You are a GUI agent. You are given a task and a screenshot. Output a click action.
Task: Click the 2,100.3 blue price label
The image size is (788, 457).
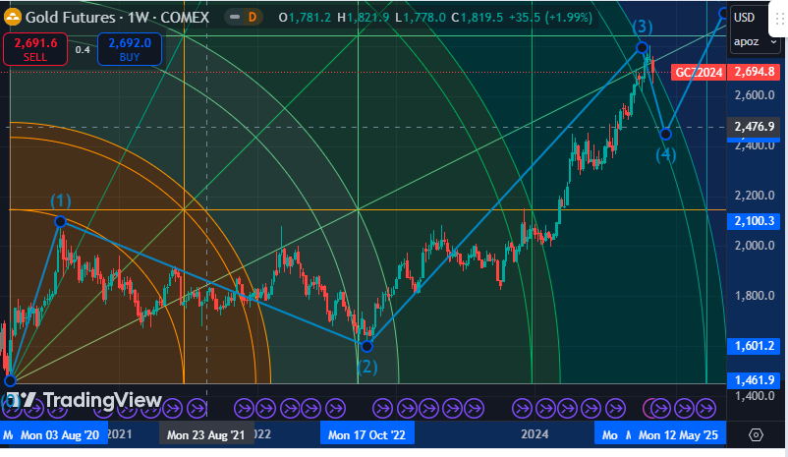(755, 221)
